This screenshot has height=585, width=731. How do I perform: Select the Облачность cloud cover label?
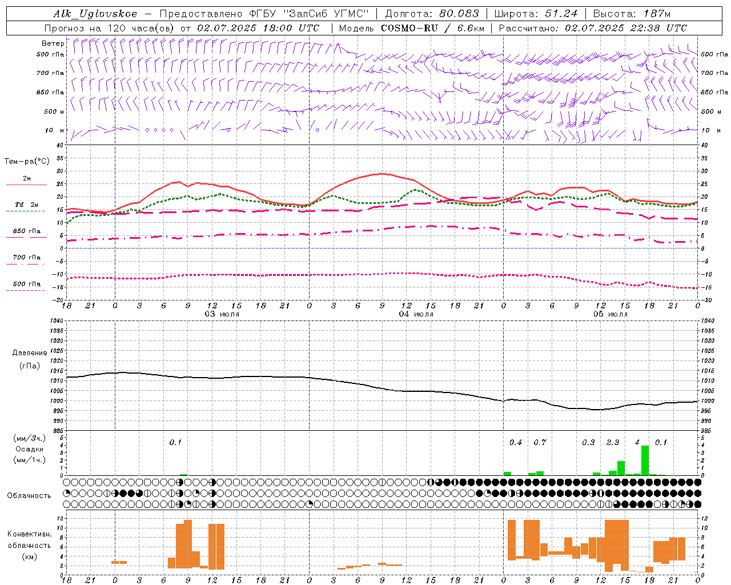(x=29, y=496)
